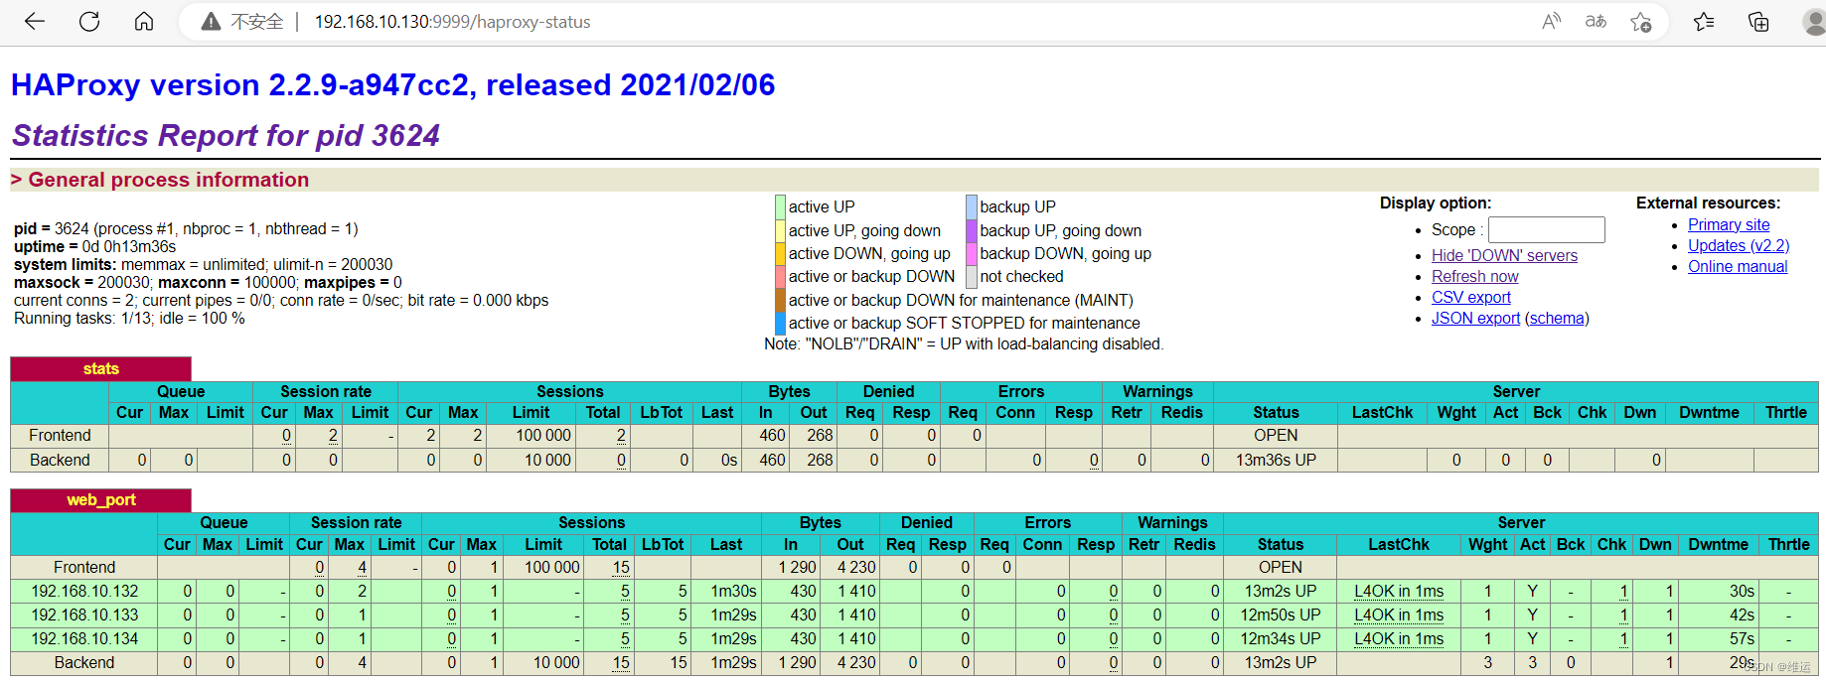Image resolution: width=1826 pixels, height=682 pixels.
Task: Click the not checked legend swatch
Action: (x=972, y=277)
